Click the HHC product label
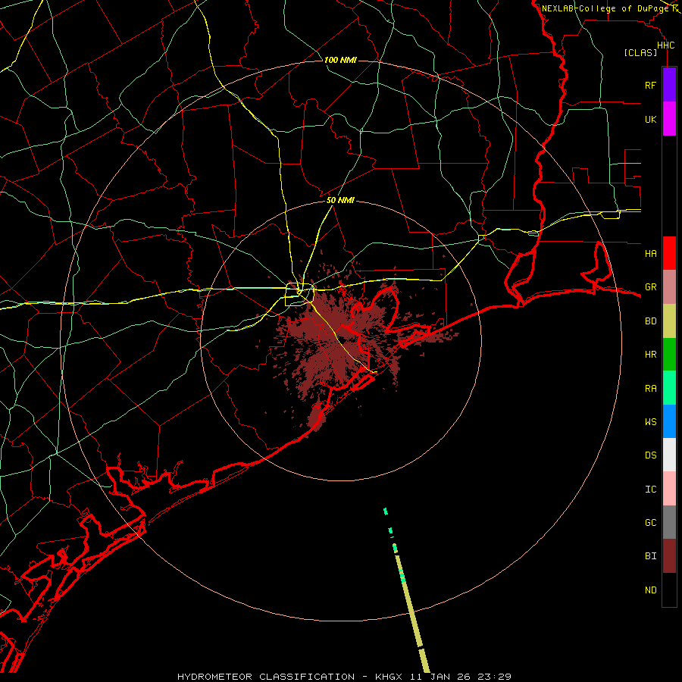 tap(665, 45)
